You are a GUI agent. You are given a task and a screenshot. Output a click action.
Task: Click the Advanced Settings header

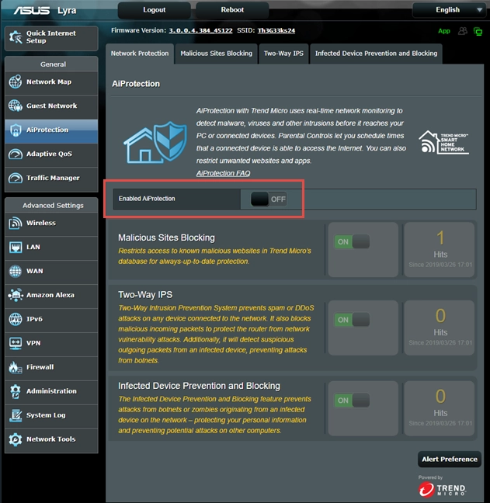click(x=53, y=205)
